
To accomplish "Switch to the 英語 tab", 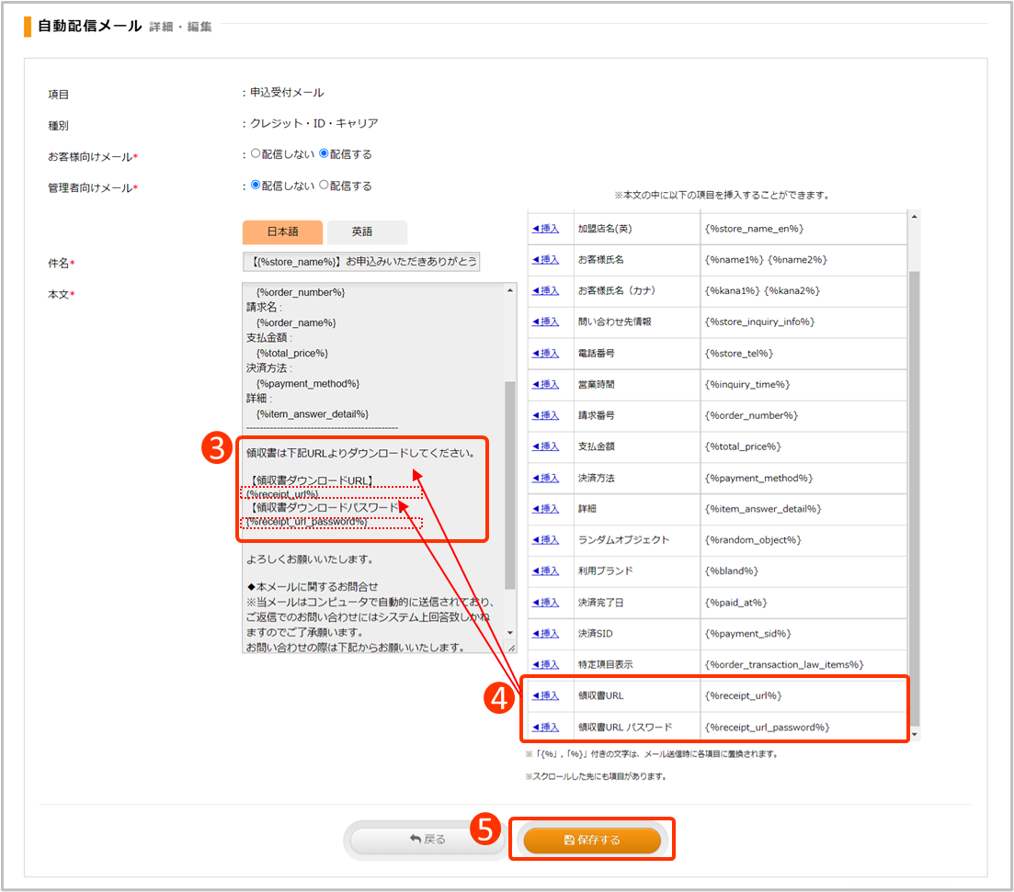I will click(x=367, y=232).
